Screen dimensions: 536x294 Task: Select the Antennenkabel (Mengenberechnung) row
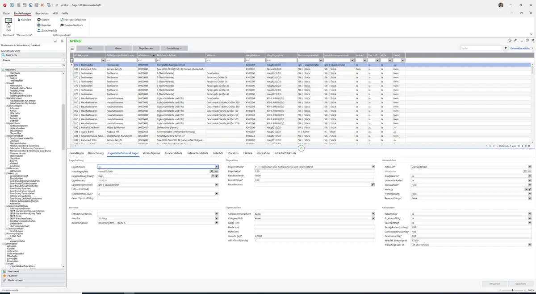point(301,132)
